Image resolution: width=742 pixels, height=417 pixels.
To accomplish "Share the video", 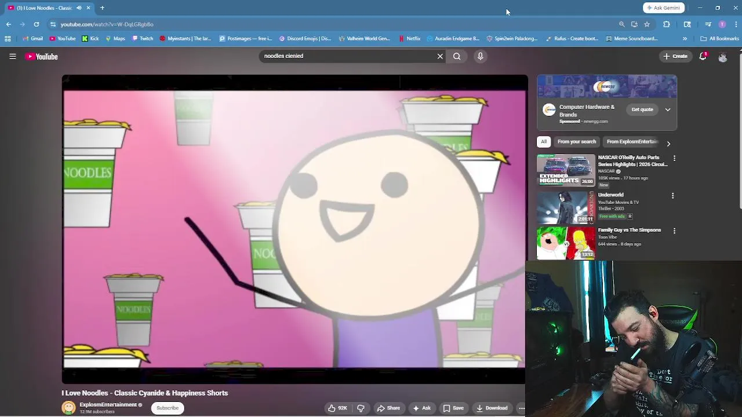I will point(388,408).
